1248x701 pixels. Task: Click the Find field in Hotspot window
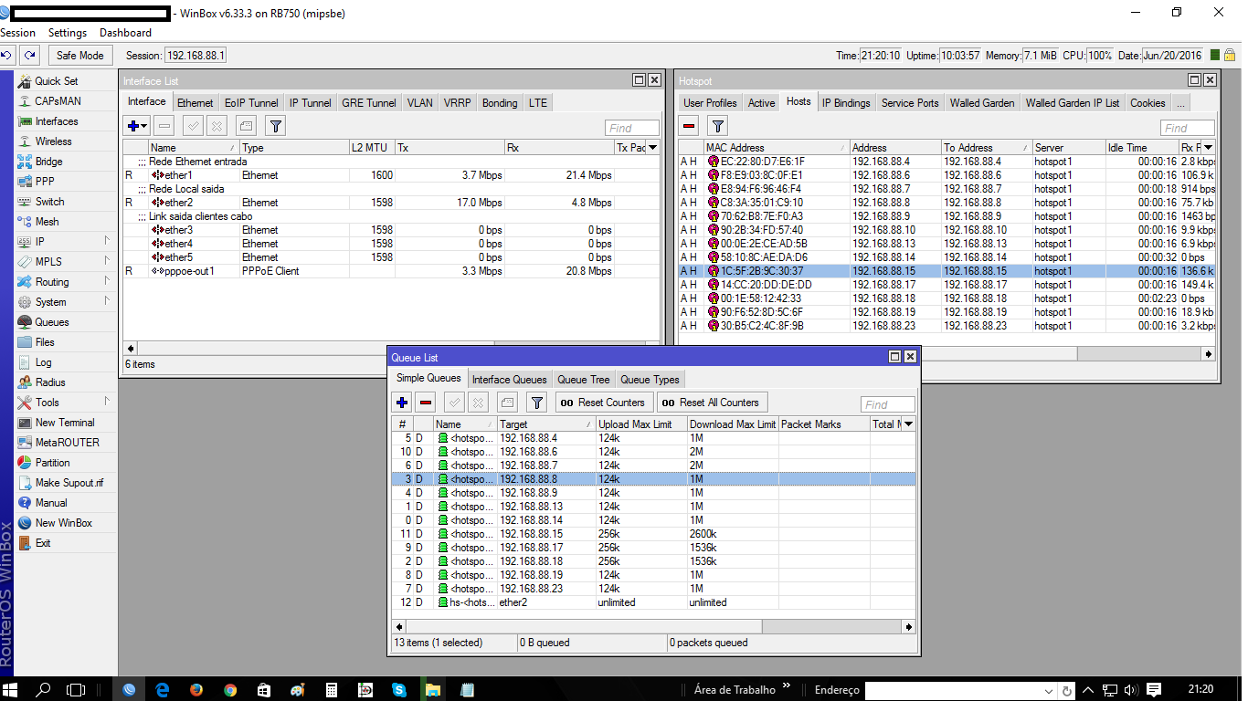pos(1187,128)
